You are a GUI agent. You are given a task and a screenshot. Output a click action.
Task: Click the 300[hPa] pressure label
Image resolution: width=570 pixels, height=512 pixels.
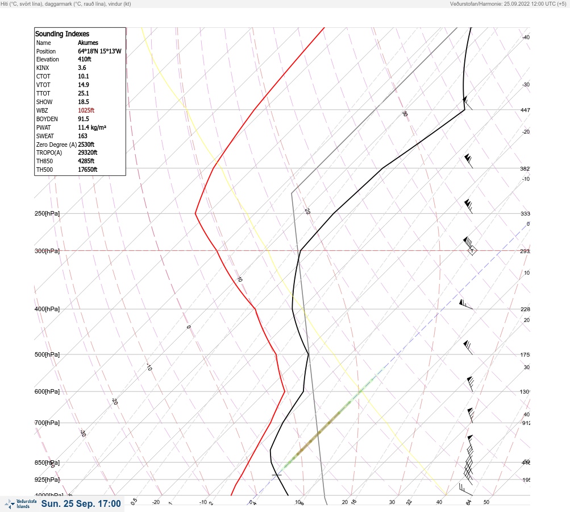[47, 251]
